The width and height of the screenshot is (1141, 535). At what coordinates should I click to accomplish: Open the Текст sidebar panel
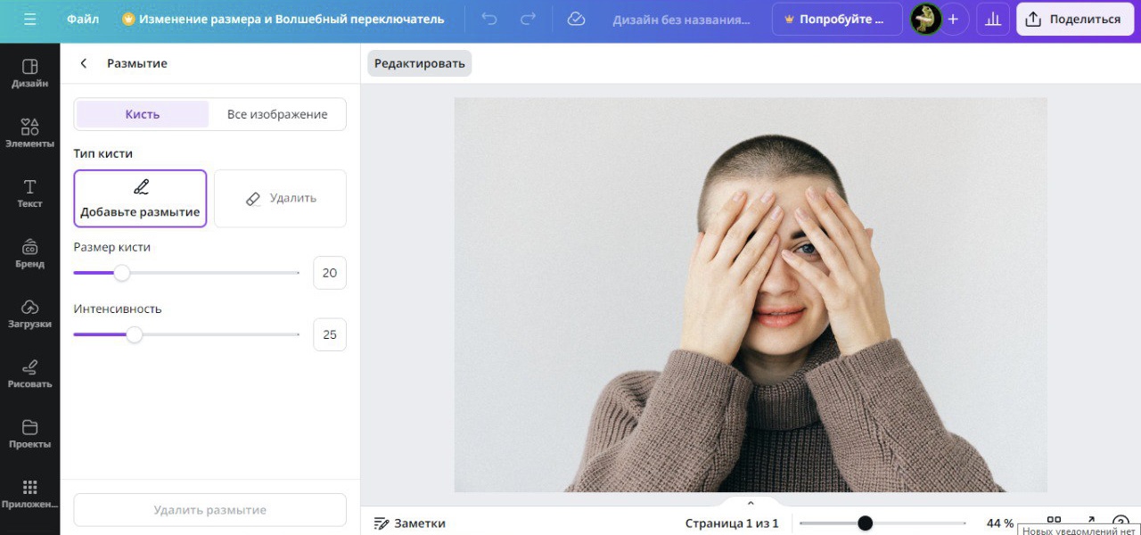tap(29, 193)
